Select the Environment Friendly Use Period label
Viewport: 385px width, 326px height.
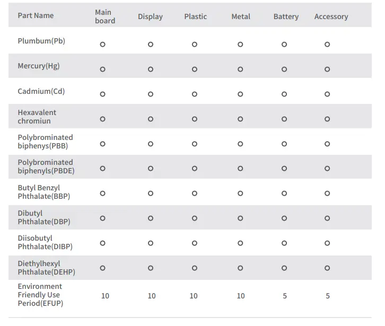40,295
